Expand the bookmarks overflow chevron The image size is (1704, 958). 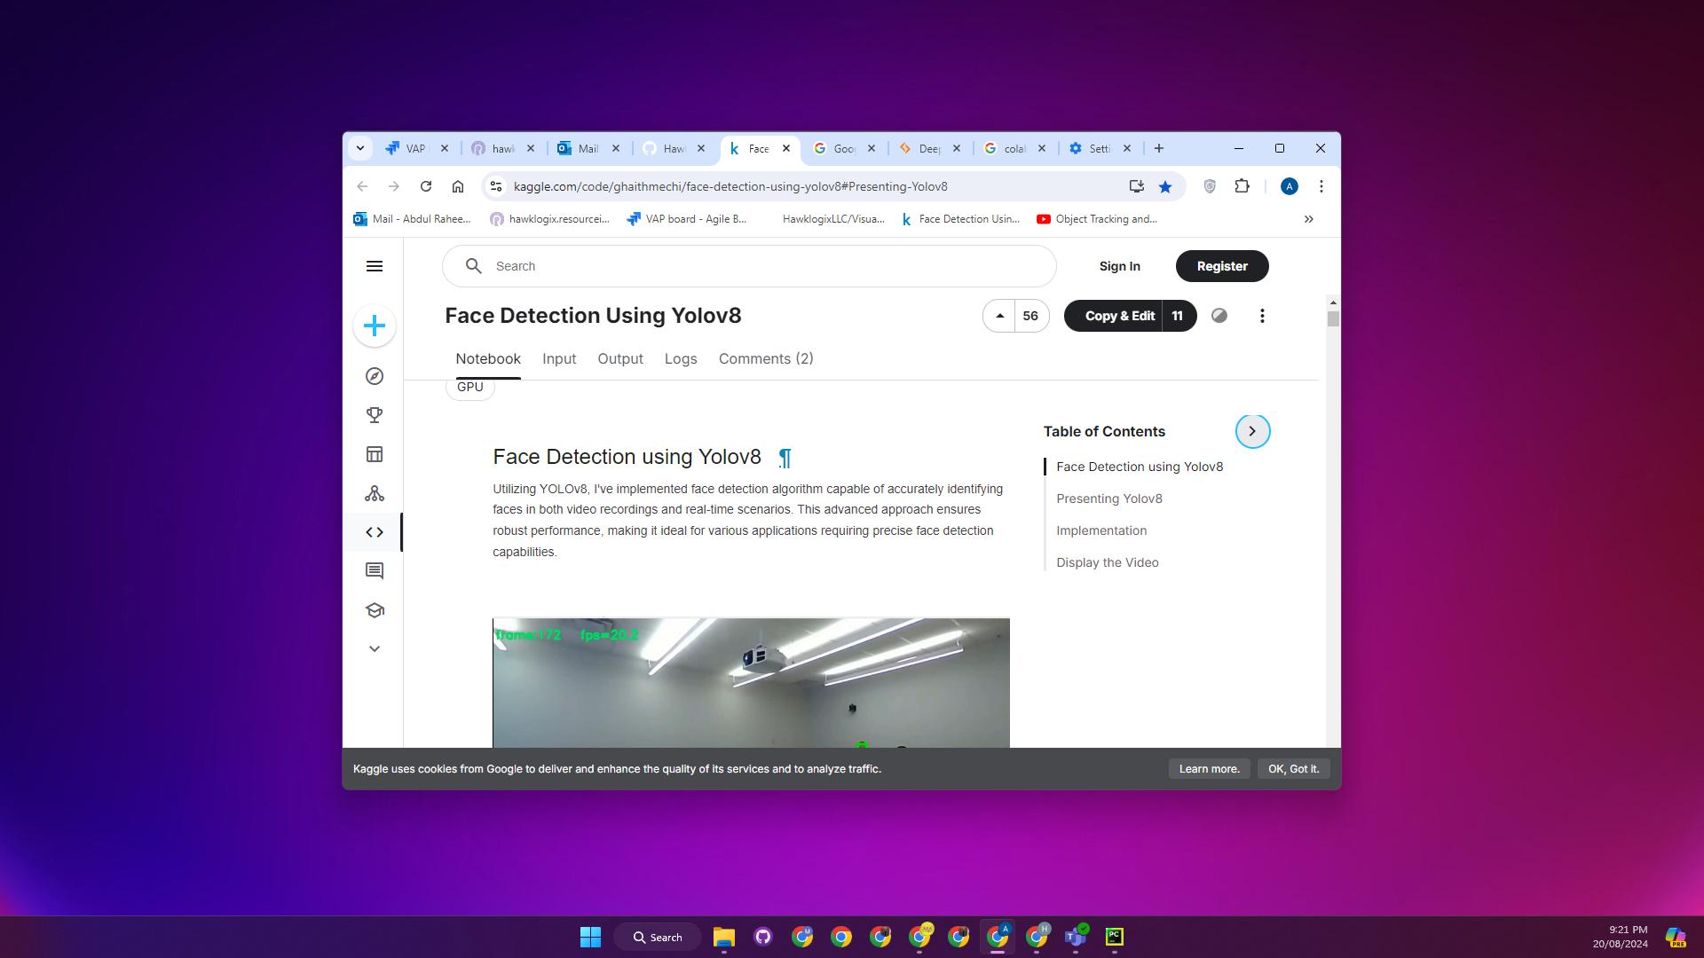click(1308, 219)
